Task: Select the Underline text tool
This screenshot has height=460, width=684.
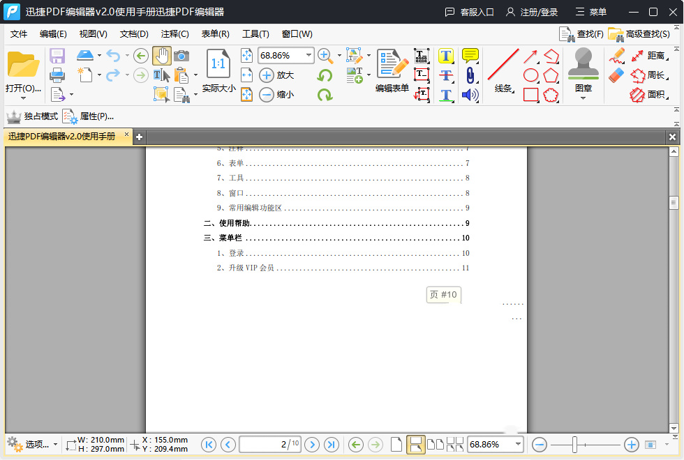Action: tap(446, 95)
